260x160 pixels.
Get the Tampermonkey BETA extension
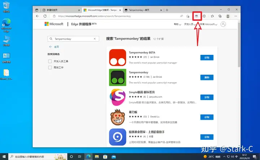pos(207,58)
